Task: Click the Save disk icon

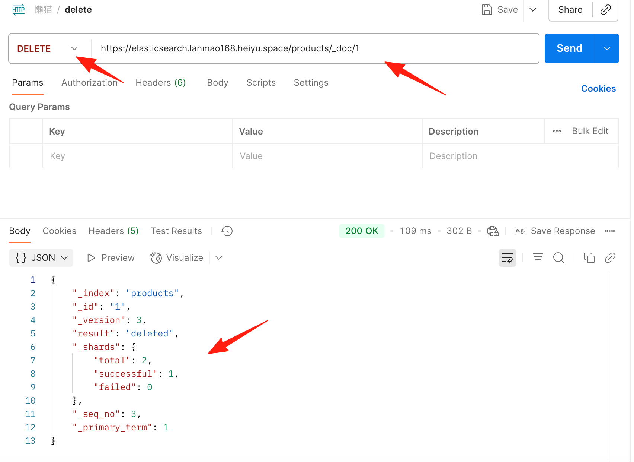Action: pyautogui.click(x=487, y=10)
